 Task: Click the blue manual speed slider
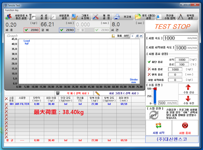[x=155, y=96]
